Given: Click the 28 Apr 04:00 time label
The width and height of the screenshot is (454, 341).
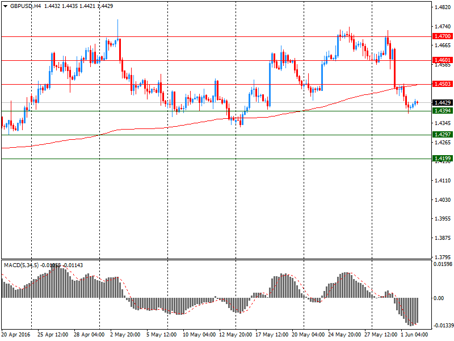Looking at the screenshot, I should pos(89,335).
